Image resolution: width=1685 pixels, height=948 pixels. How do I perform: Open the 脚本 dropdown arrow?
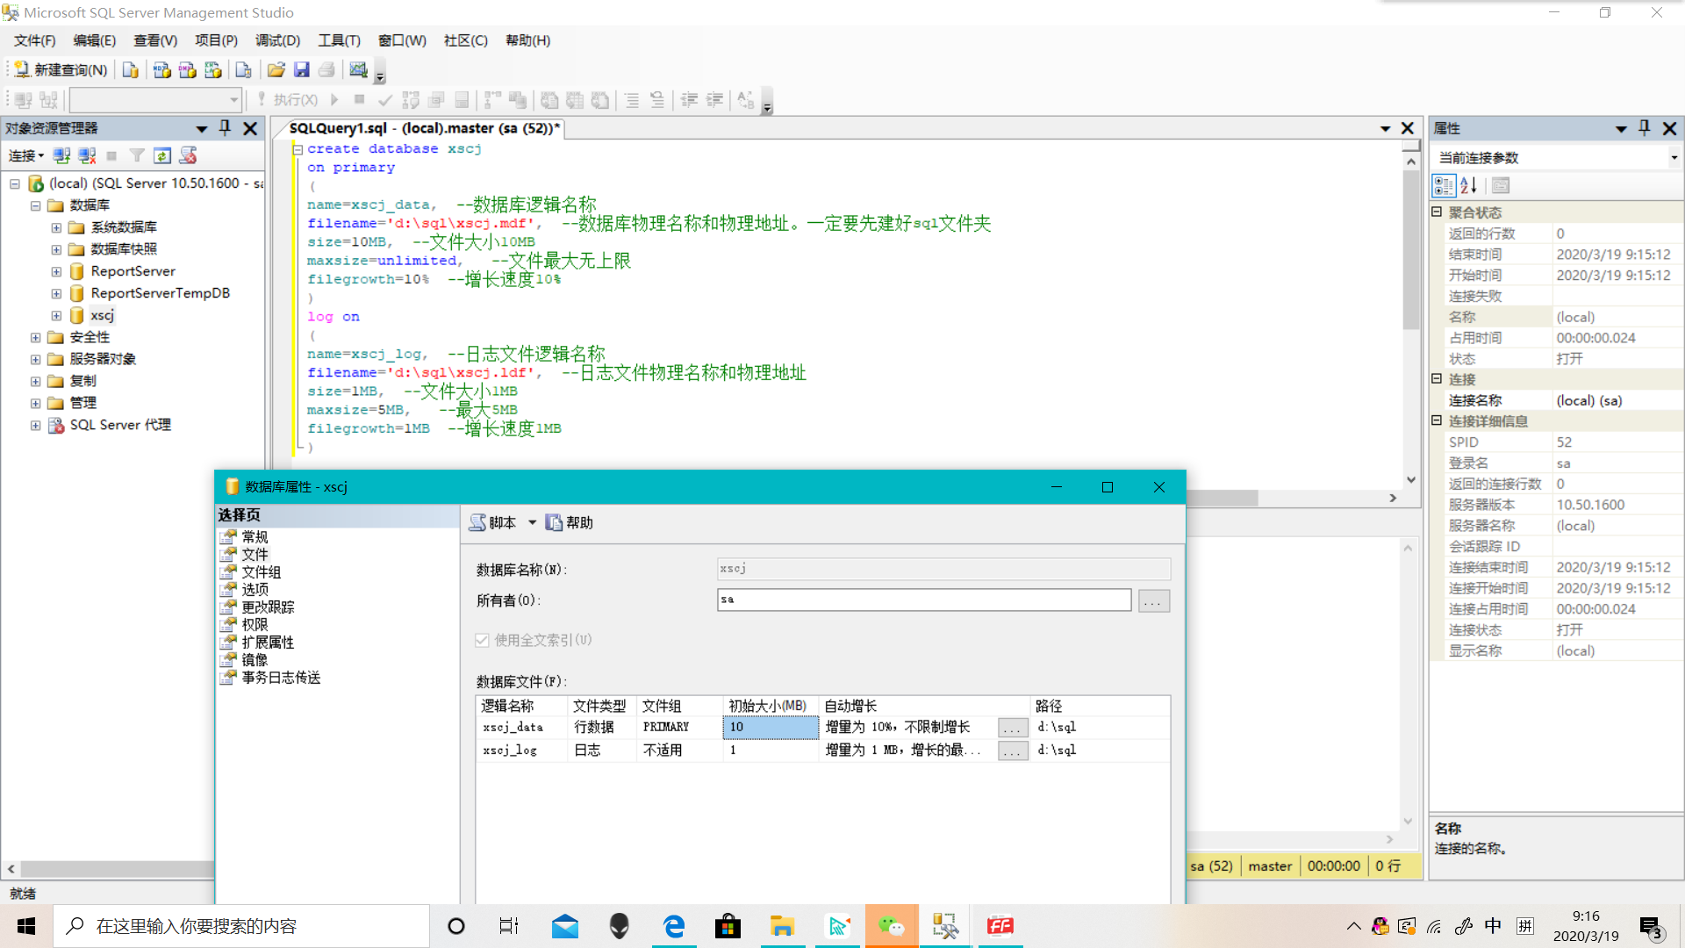pyautogui.click(x=532, y=522)
